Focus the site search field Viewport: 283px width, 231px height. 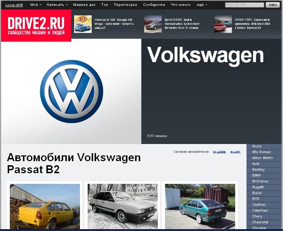245,5
